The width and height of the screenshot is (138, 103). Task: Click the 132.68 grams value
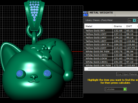[118, 31]
